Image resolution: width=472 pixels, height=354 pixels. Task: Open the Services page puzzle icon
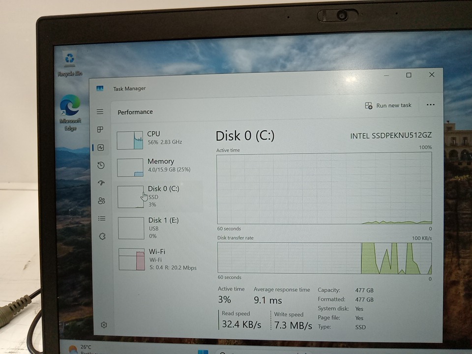pos(102,236)
